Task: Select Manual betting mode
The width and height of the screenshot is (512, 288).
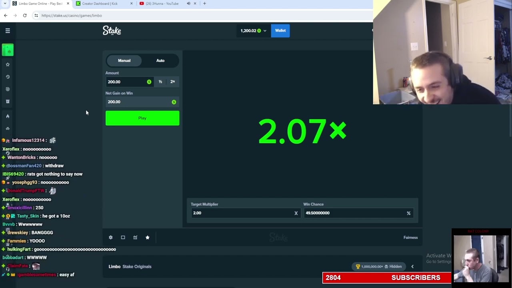Action: (x=124, y=60)
